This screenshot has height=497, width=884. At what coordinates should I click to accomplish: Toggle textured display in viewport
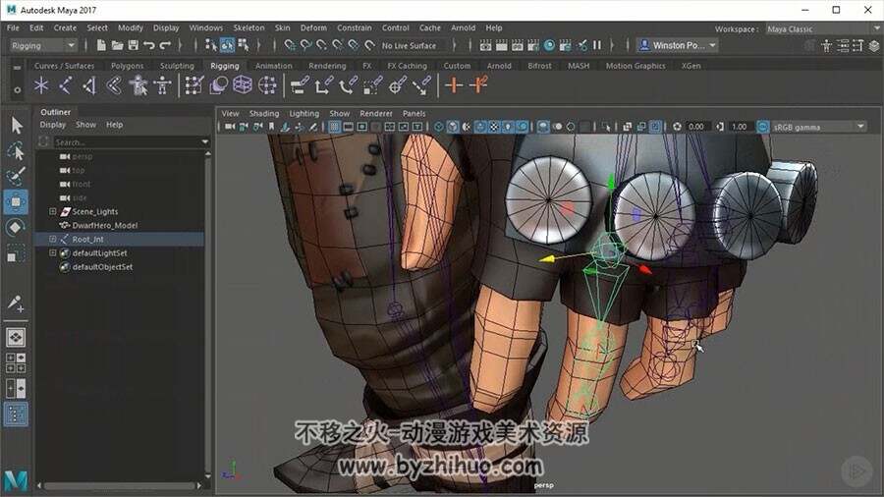coord(494,127)
